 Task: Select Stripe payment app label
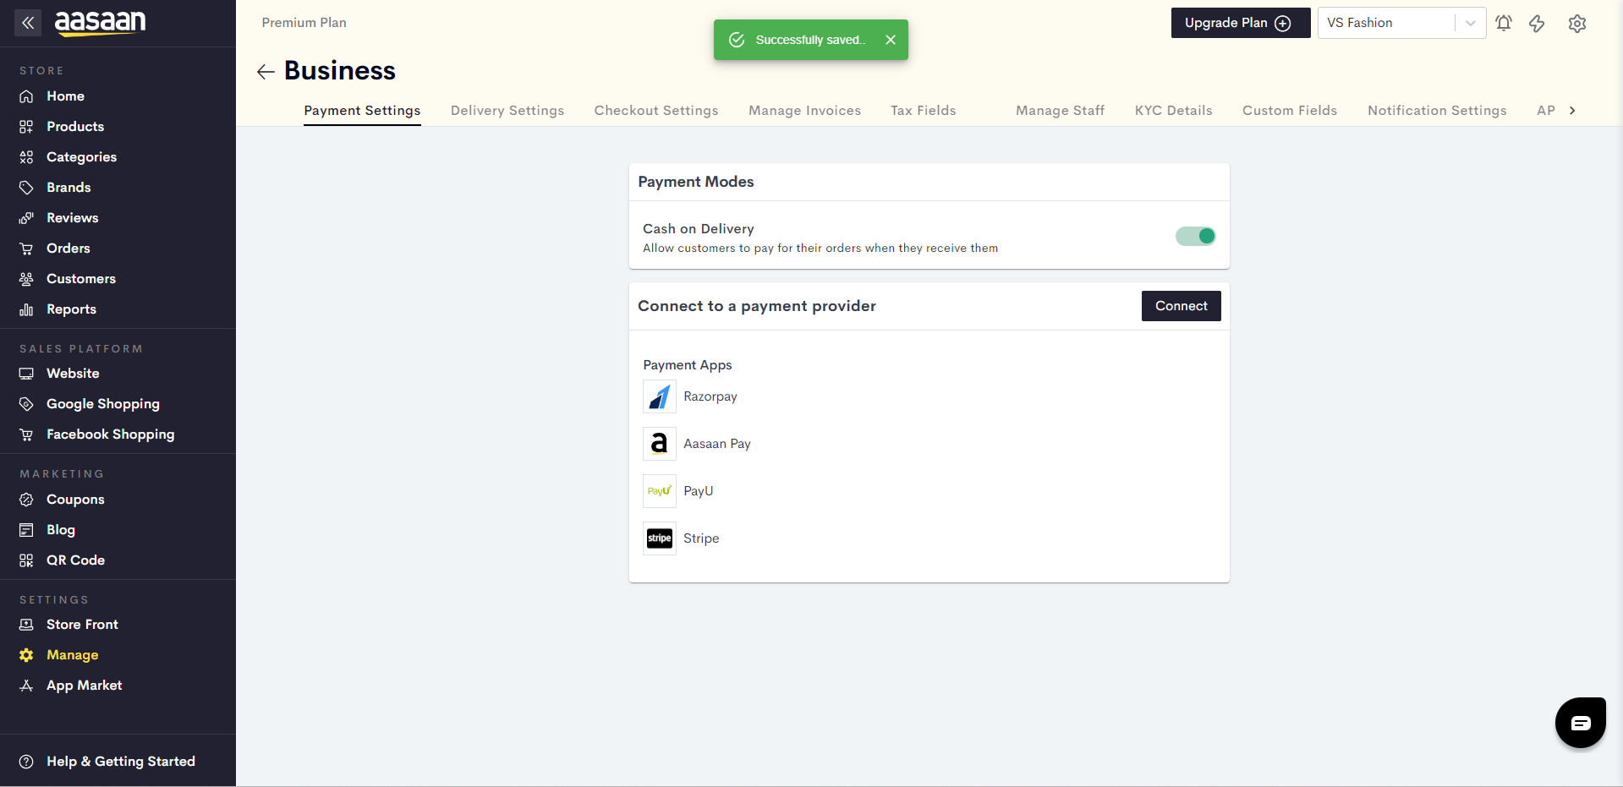(701, 538)
